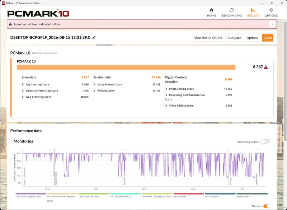Click View Result Online button

point(208,38)
